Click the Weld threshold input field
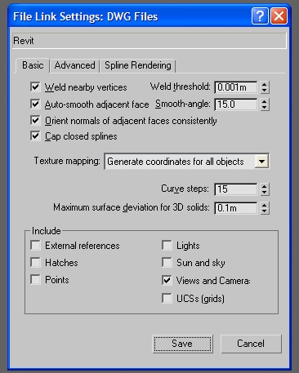This screenshot has height=373, width=299. 236,87
